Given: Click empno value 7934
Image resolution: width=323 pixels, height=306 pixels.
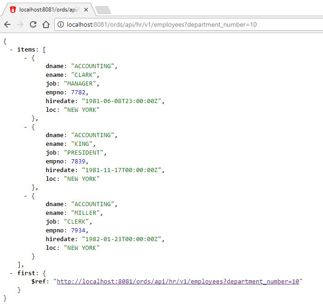Looking at the screenshot, I should pos(78,231).
